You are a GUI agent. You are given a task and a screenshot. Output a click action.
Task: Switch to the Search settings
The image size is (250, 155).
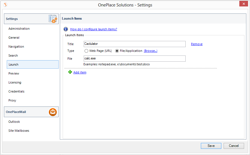coord(13,55)
